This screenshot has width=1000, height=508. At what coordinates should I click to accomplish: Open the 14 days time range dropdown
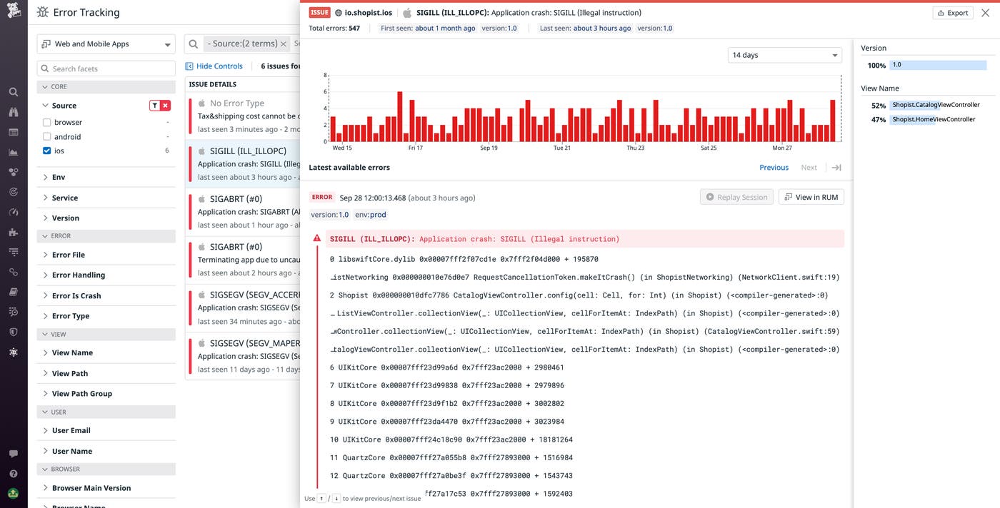tap(784, 54)
